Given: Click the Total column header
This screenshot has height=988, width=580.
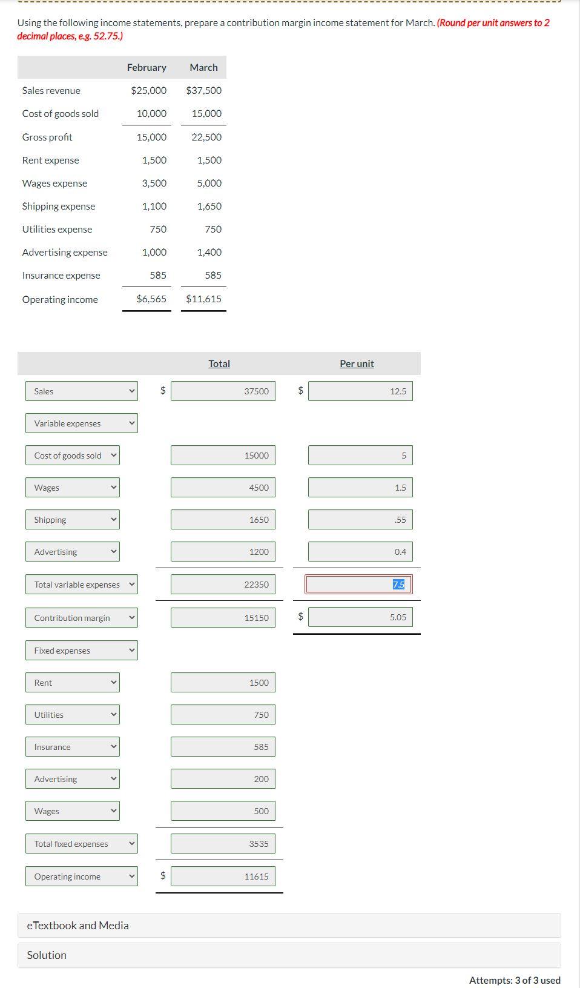Looking at the screenshot, I should click(x=219, y=363).
